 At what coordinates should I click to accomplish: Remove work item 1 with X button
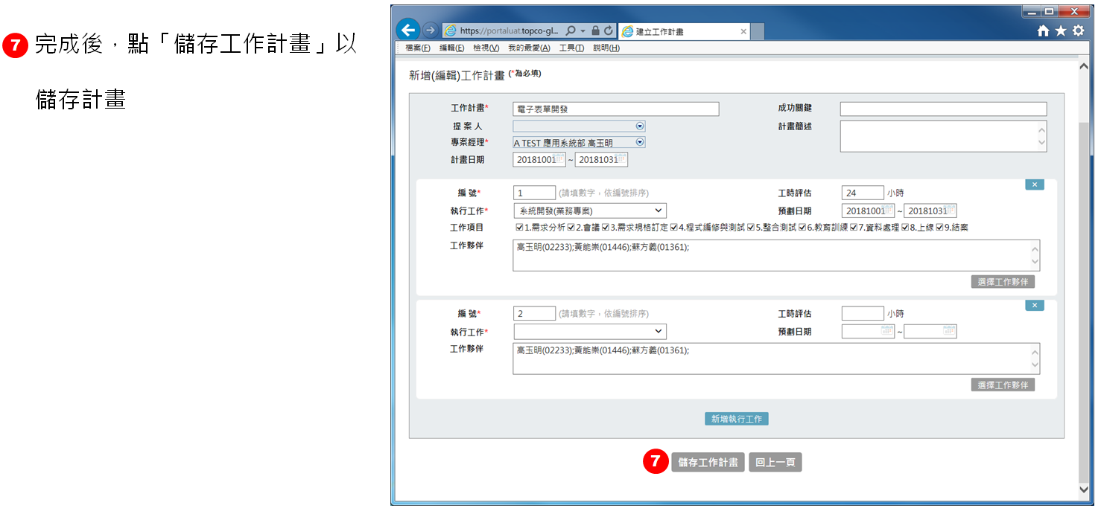[1034, 184]
